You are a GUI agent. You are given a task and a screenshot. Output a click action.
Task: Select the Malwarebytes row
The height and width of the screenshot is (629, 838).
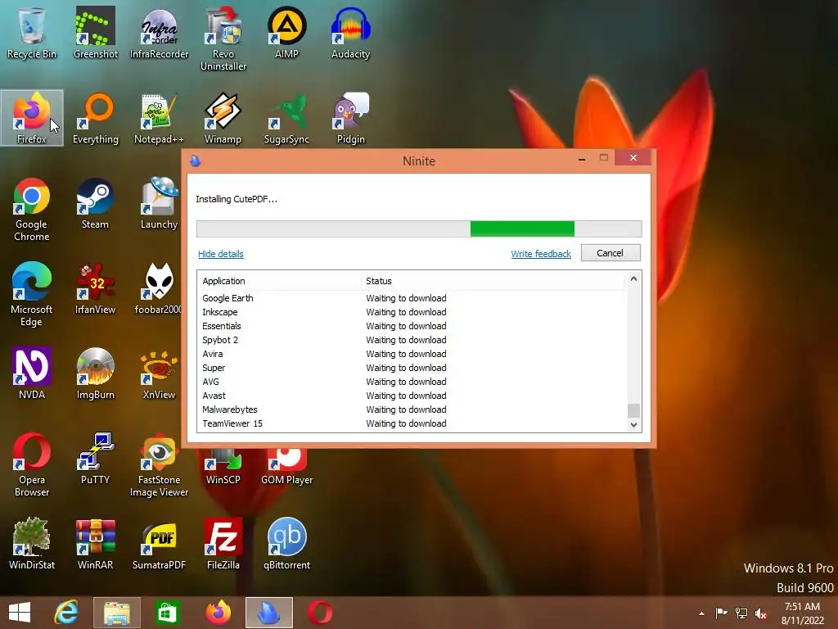click(412, 410)
